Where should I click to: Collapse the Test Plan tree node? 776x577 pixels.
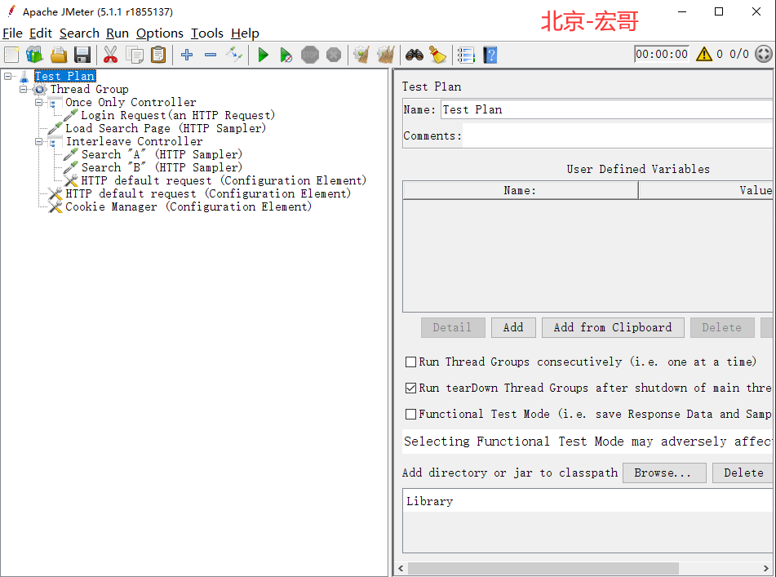pos(7,76)
